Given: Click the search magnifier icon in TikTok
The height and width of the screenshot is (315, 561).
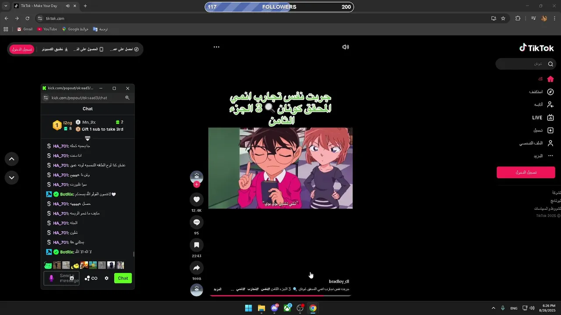Looking at the screenshot, I should (551, 64).
